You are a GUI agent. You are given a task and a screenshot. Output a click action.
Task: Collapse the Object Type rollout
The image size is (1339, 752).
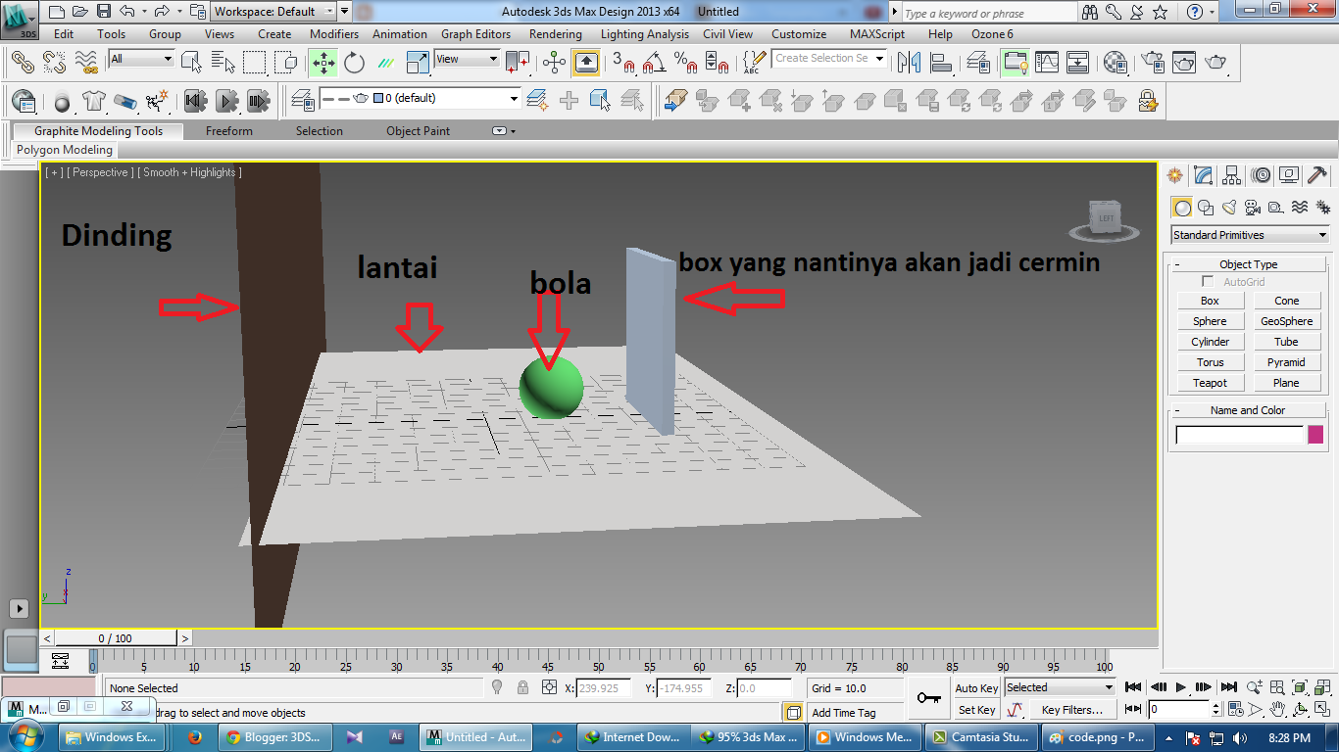click(x=1248, y=264)
